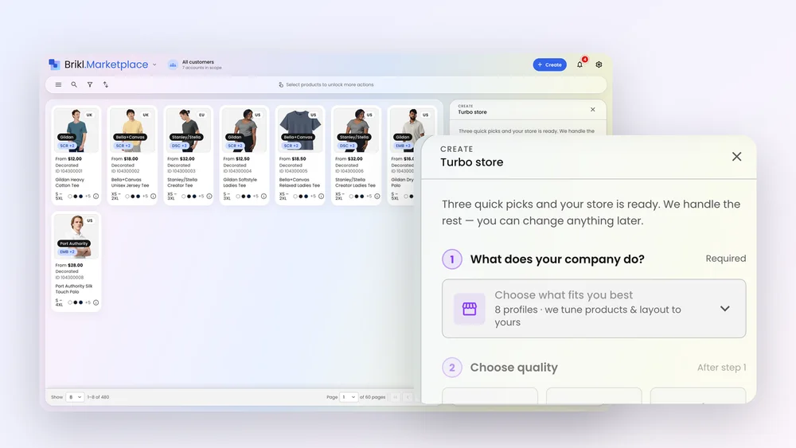Open the Bella+Canvas Relaxed Ladies Tee image
The height and width of the screenshot is (448, 796).
pos(300,131)
